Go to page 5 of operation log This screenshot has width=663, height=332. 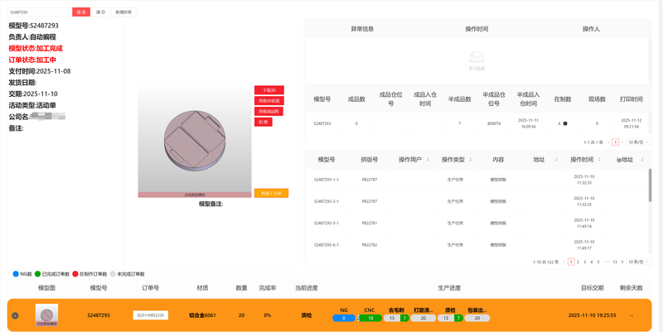click(x=598, y=262)
